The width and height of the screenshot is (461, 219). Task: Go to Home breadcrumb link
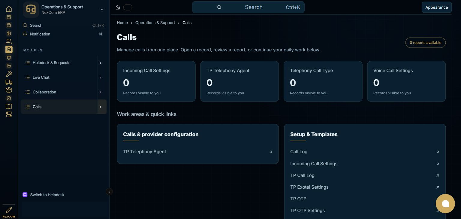click(122, 23)
